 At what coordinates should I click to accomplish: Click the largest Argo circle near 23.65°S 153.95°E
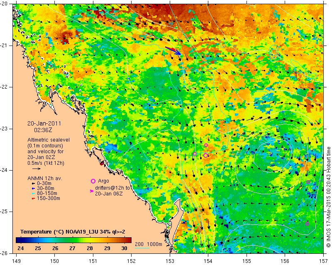[x=205, y=156]
